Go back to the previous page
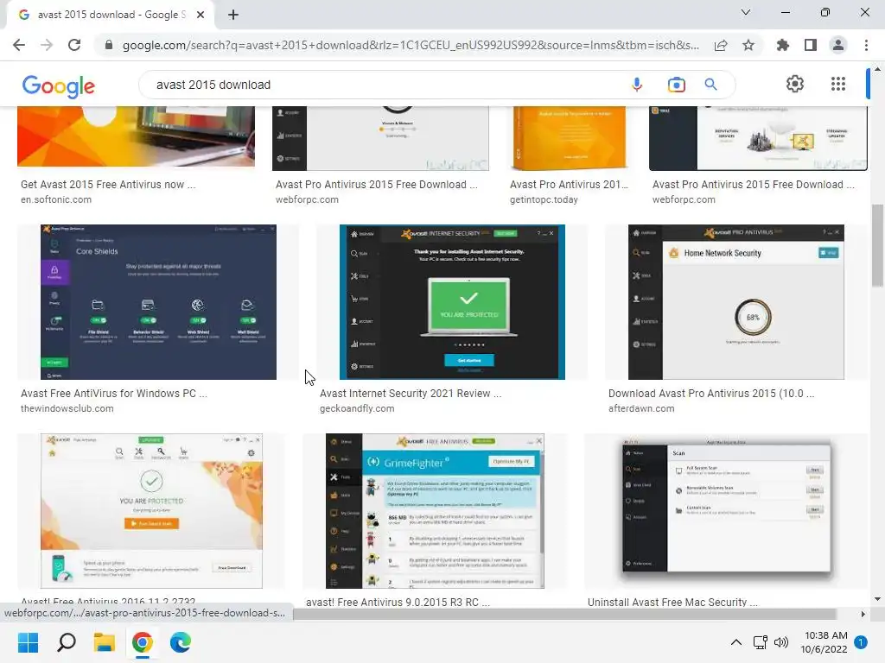 pyautogui.click(x=19, y=45)
